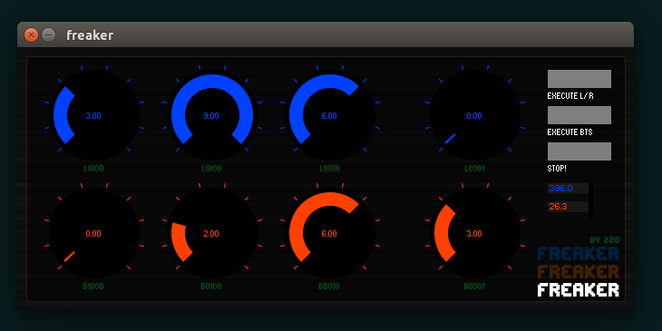
Task: Click the orange 26.3 value field
Action: [x=568, y=207]
